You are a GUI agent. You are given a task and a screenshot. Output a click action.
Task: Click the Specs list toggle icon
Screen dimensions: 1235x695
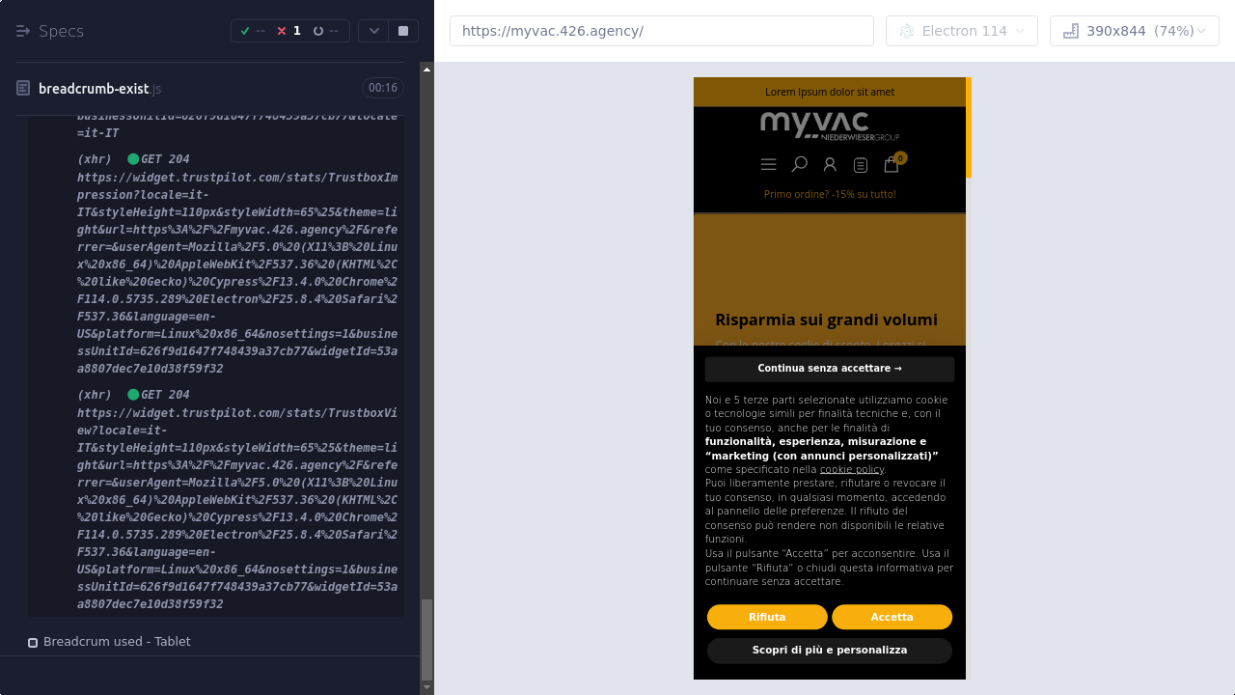(23, 31)
